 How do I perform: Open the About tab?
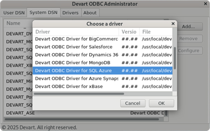(90, 13)
